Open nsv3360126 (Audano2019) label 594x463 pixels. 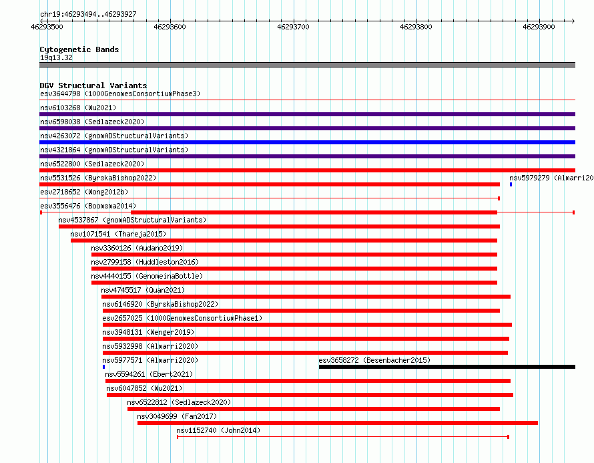click(x=137, y=248)
